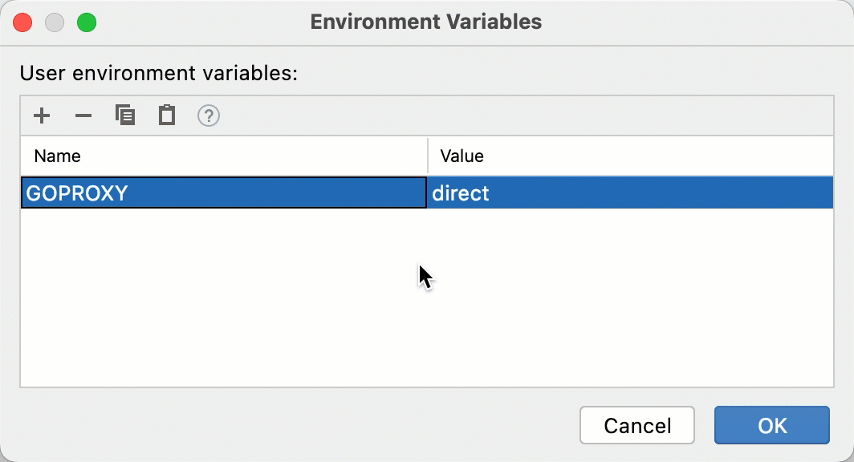This screenshot has width=854, height=462.
Task: Click the Environment Variables title bar
Action: (426, 22)
